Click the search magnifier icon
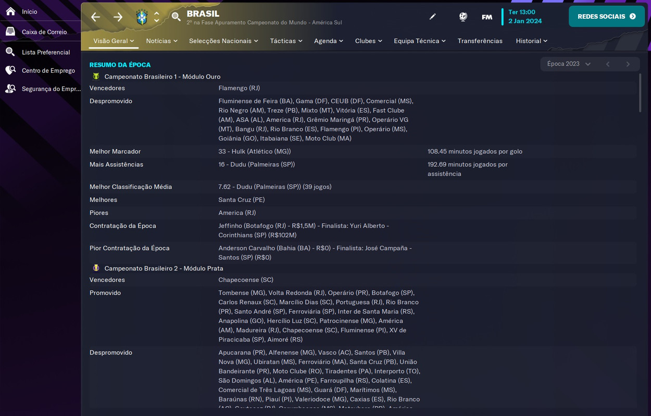Screen dimensions: 651x416 pyautogui.click(x=176, y=17)
